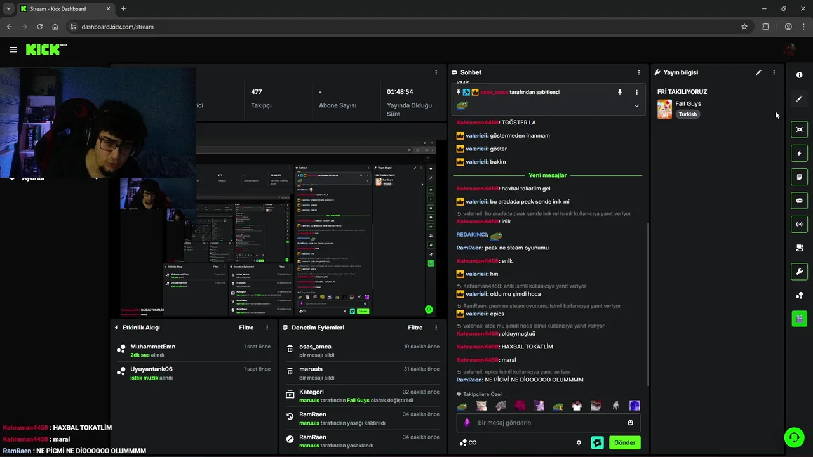Toggle the lightning activity feed sidebar icon
813x457 pixels.
[x=799, y=153]
